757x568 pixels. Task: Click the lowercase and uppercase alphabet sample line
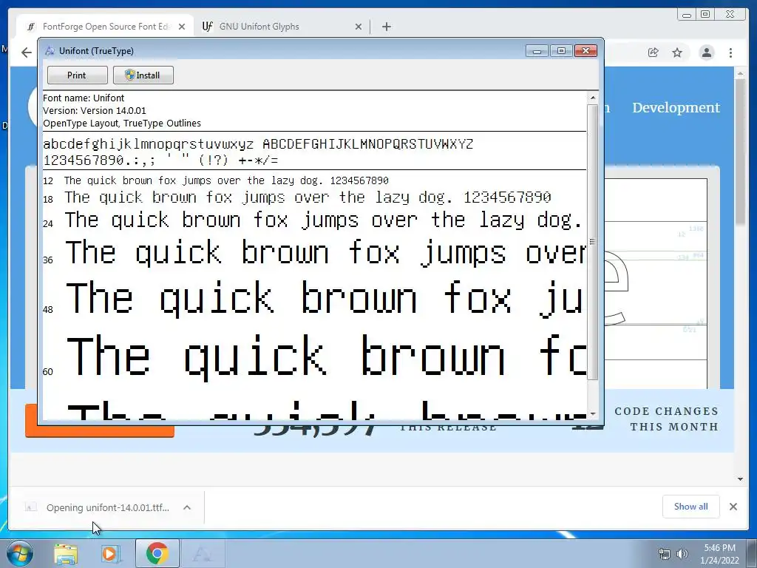coord(258,144)
